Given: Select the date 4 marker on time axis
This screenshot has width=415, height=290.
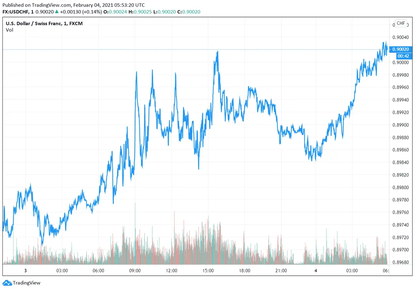Looking at the screenshot, I should pos(316,270).
